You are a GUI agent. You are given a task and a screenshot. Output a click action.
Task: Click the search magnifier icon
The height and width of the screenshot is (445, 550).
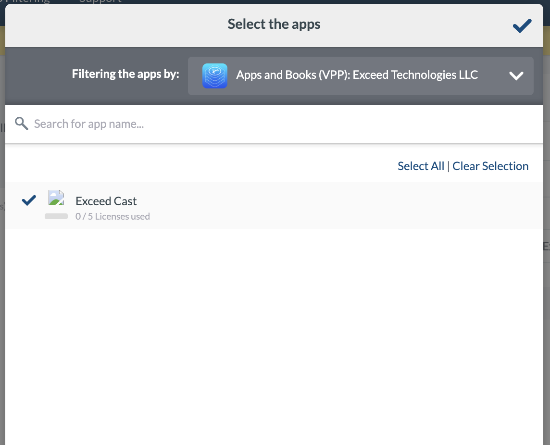tap(22, 124)
